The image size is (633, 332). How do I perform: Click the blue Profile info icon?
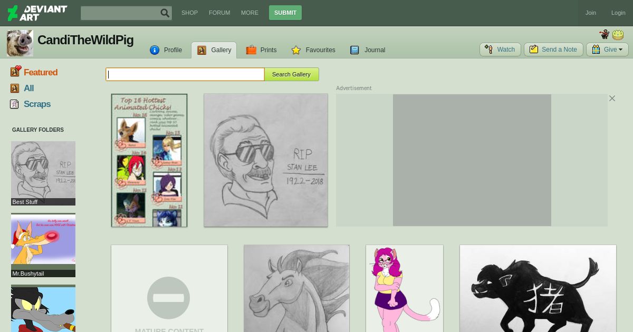point(155,50)
